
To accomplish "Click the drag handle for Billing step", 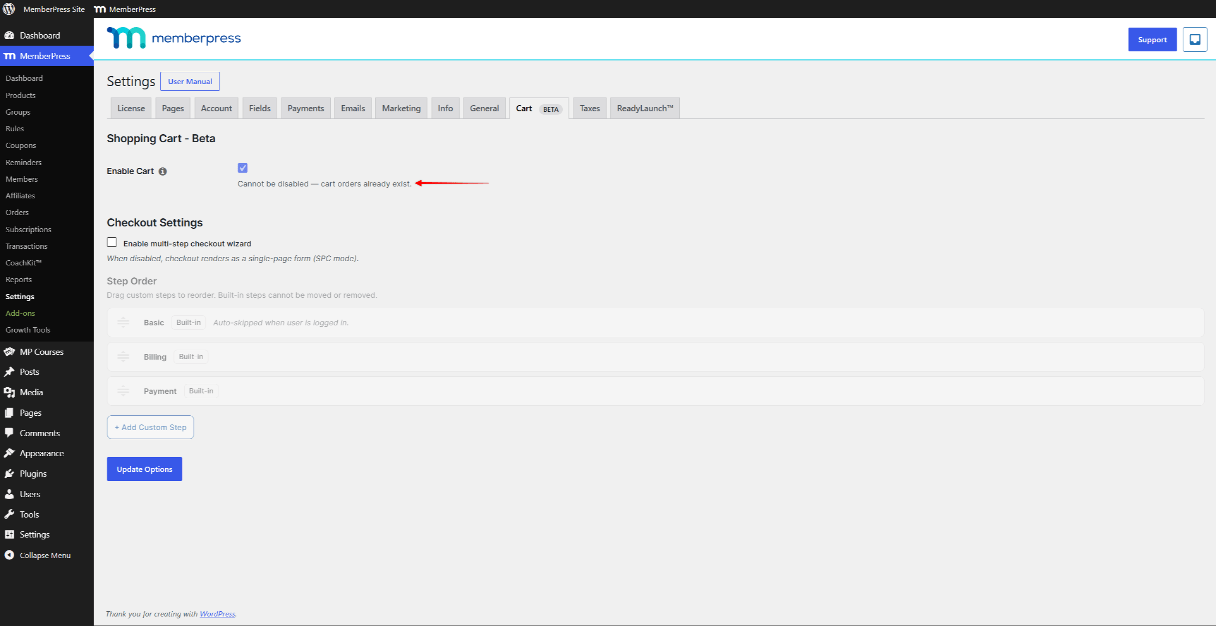I will (123, 357).
